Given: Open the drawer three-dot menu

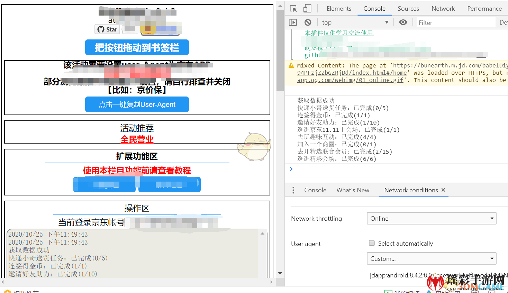Looking at the screenshot, I should pos(293,190).
